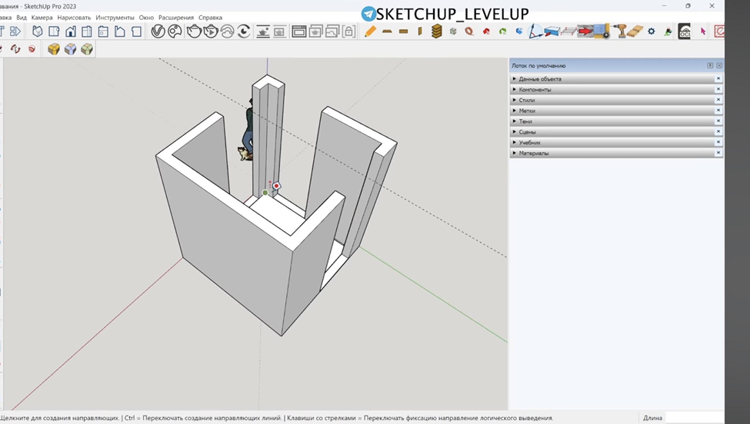Open the V-Ray Asset Editor
Viewport: 750px width, 424px height.
click(x=158, y=31)
